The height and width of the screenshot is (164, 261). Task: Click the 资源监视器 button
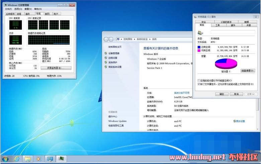pyautogui.click(x=56, y=68)
